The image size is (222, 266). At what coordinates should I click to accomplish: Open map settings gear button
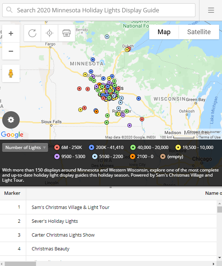(x=11, y=120)
